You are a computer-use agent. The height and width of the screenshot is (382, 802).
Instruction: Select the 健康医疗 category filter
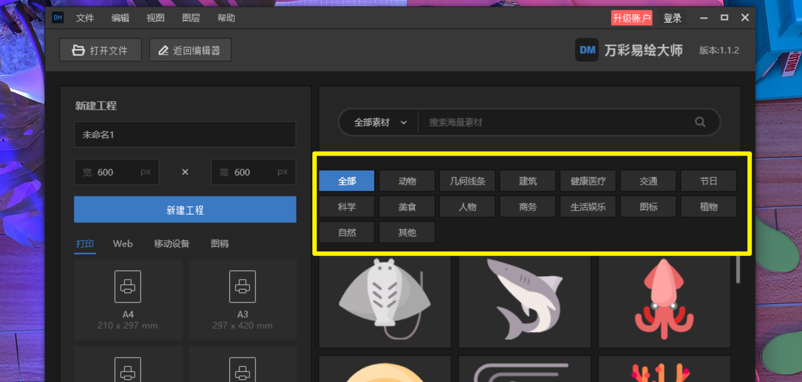click(588, 181)
